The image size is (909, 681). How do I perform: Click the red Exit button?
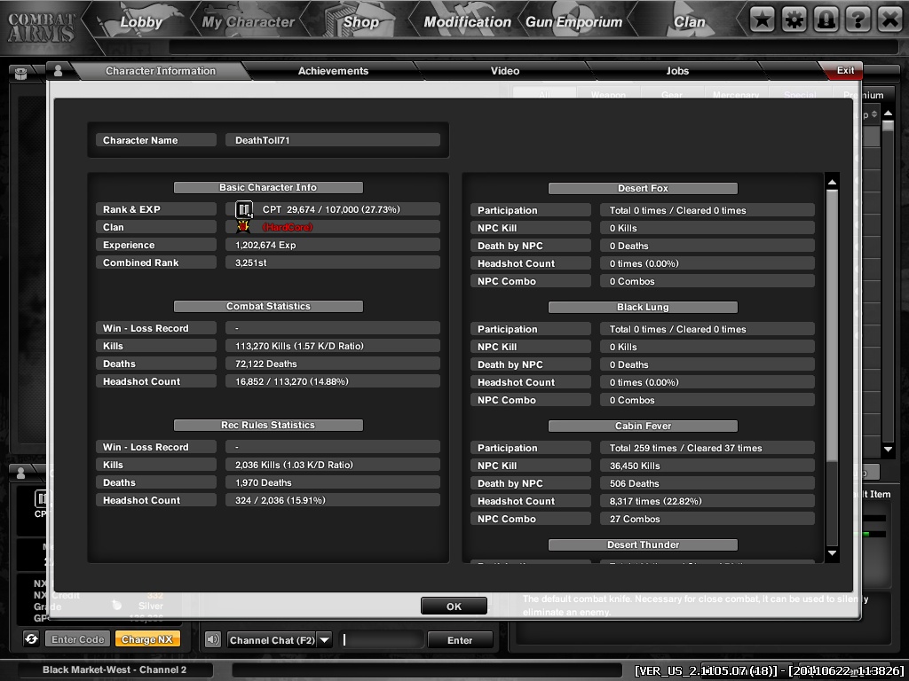point(843,70)
